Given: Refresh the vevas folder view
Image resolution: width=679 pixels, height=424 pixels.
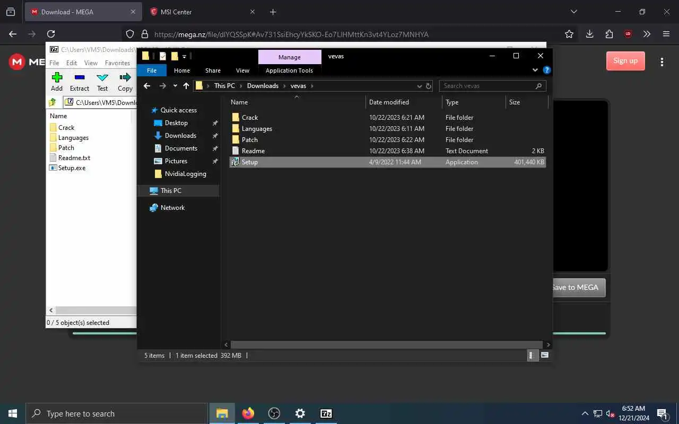Looking at the screenshot, I should [x=428, y=86].
